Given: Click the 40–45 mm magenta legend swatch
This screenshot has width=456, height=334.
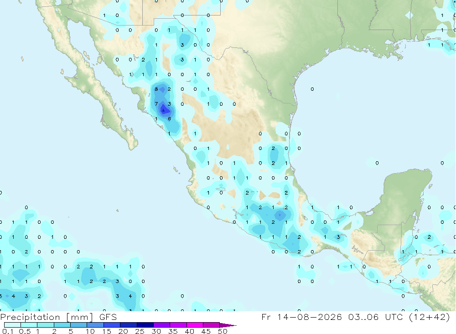Looking at the screenshot, I should tap(195, 325).
